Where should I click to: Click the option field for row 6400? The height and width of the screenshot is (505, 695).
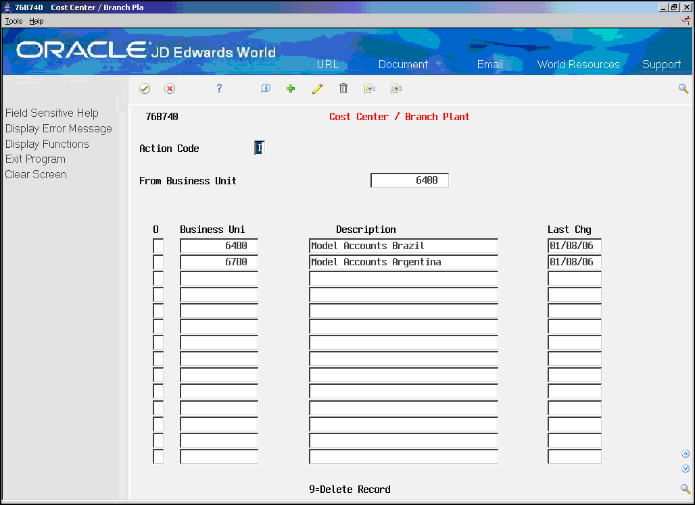[x=158, y=246]
